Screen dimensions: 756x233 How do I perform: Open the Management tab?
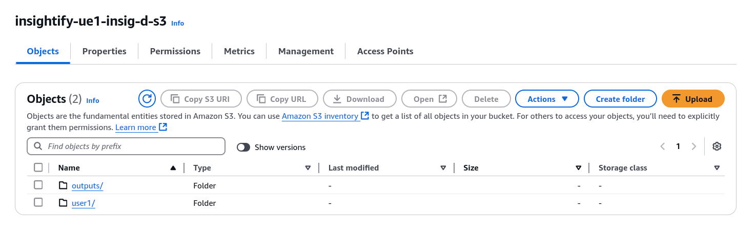point(306,51)
